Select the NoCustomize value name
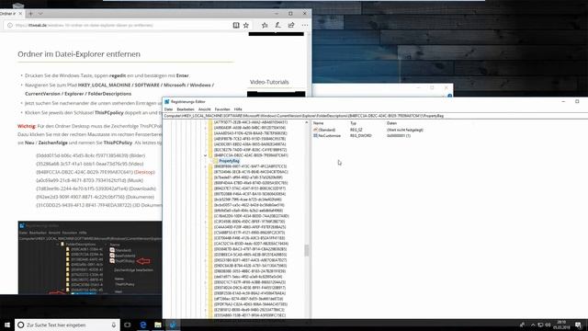588x331 pixels. (x=329, y=135)
